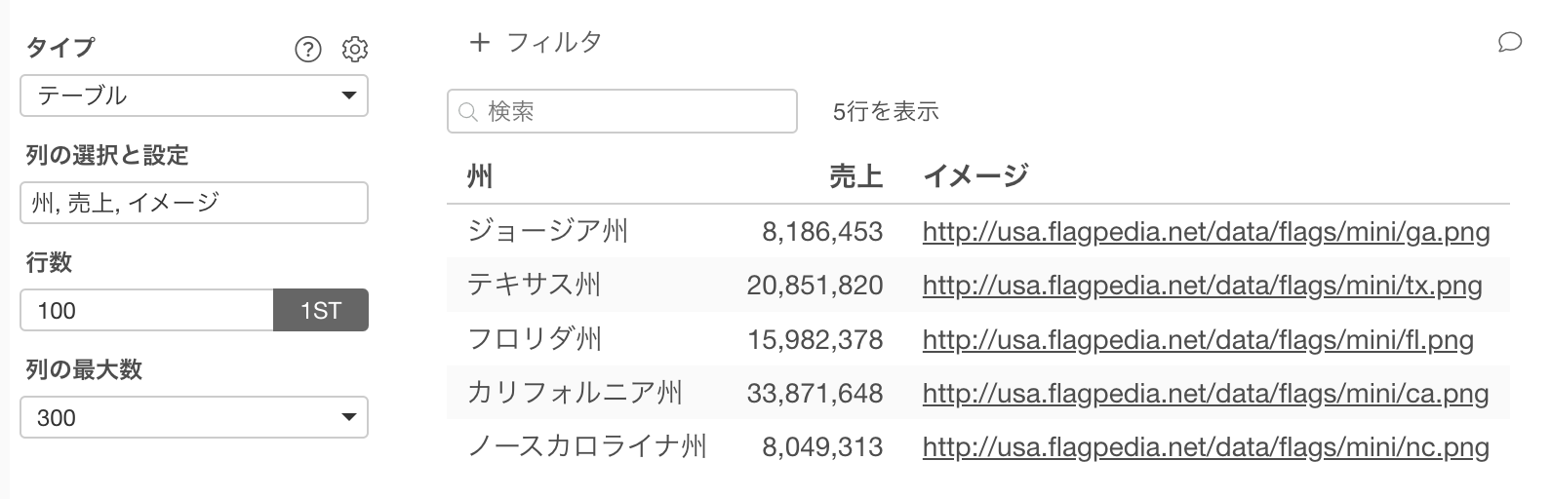Open the ca.png flag image link
1551x499 pixels.
click(x=1206, y=394)
